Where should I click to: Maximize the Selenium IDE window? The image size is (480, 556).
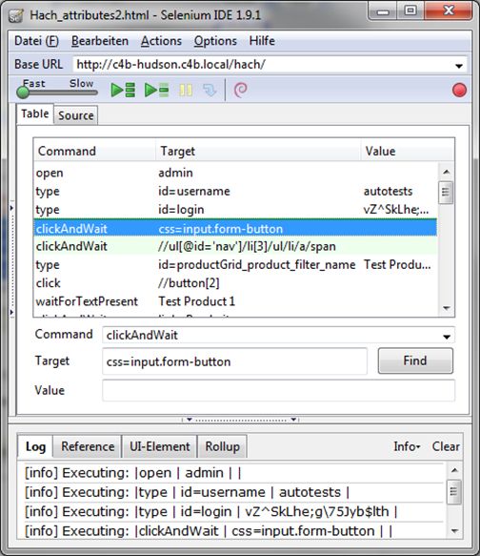[x=410, y=11]
